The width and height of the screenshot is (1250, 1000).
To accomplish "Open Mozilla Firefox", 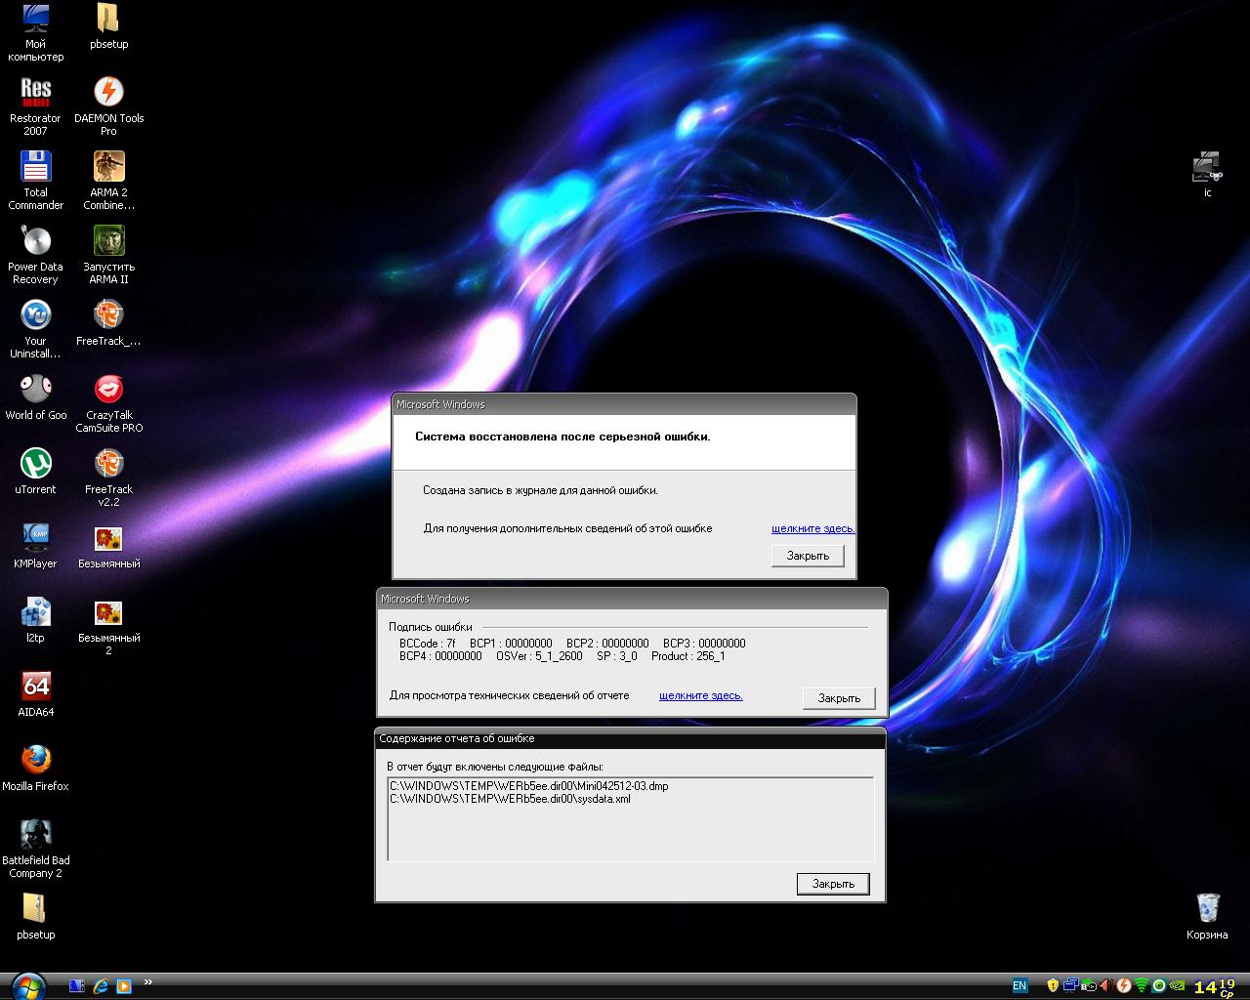I will (35, 769).
